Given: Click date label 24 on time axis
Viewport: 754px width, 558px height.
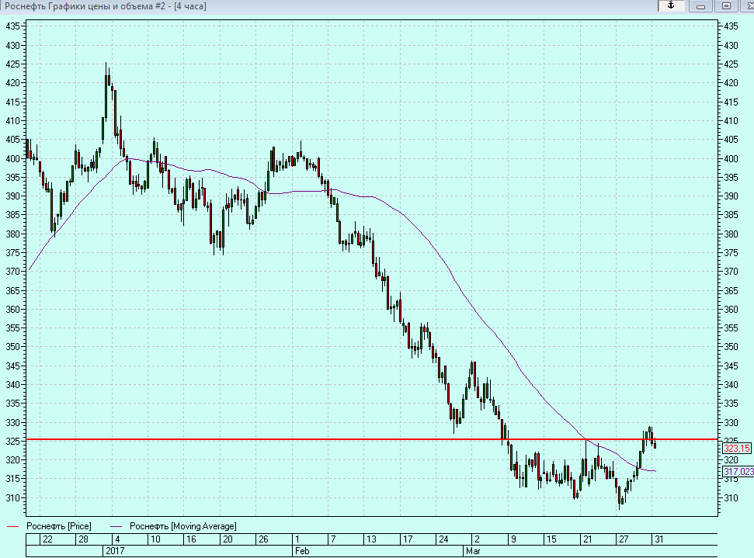Looking at the screenshot, I should pos(443,539).
